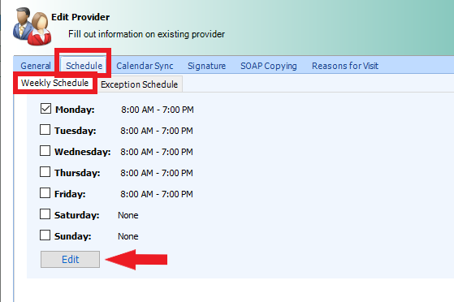
Task: Click Tuesday's 8:00 AM - 7:00 PM hours
Action: tap(157, 131)
